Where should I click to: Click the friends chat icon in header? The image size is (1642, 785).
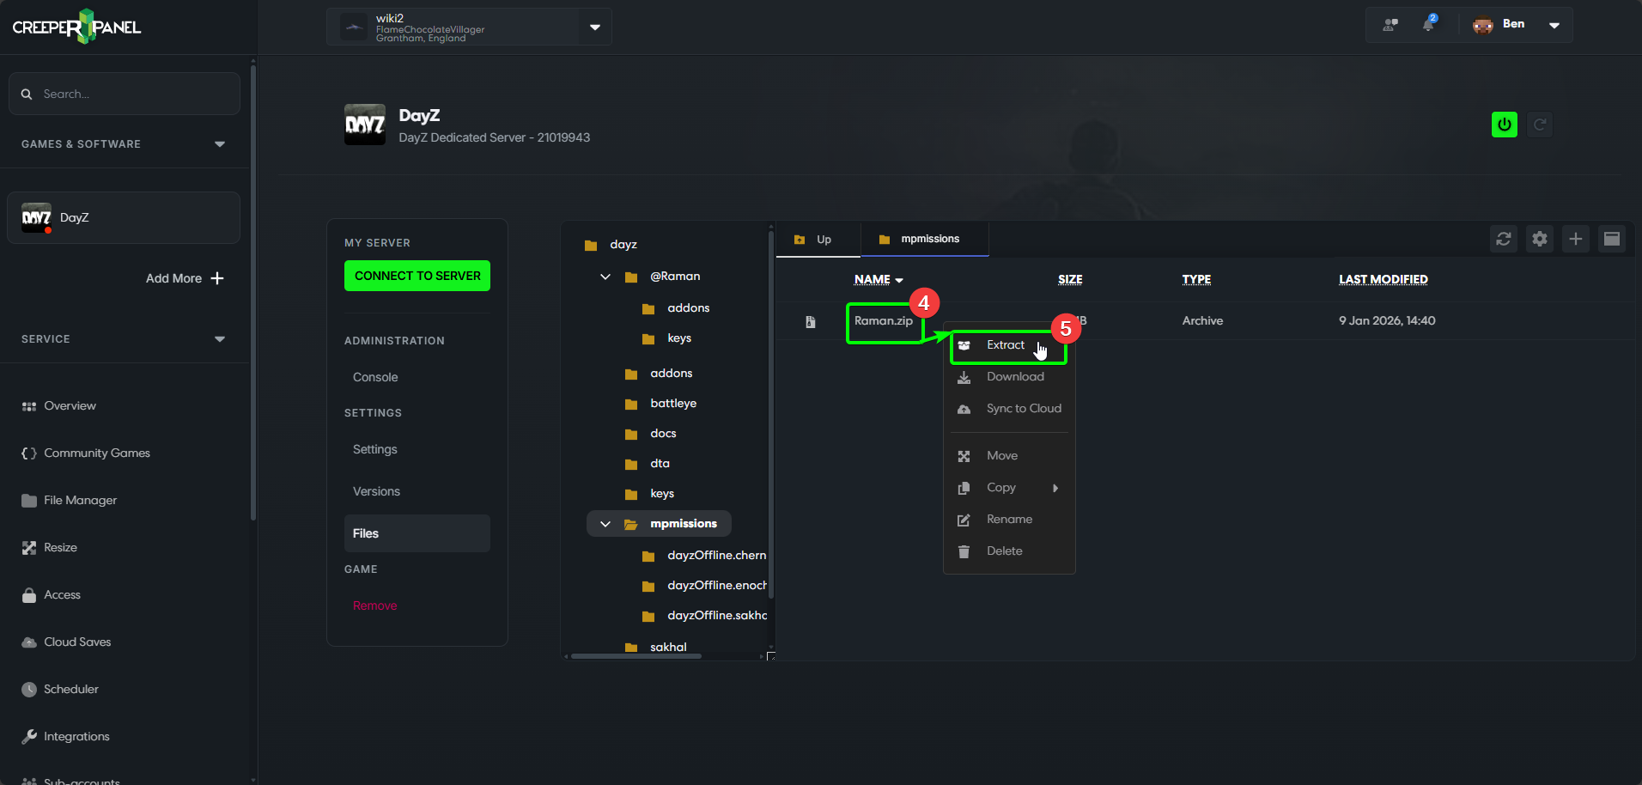[x=1390, y=25]
